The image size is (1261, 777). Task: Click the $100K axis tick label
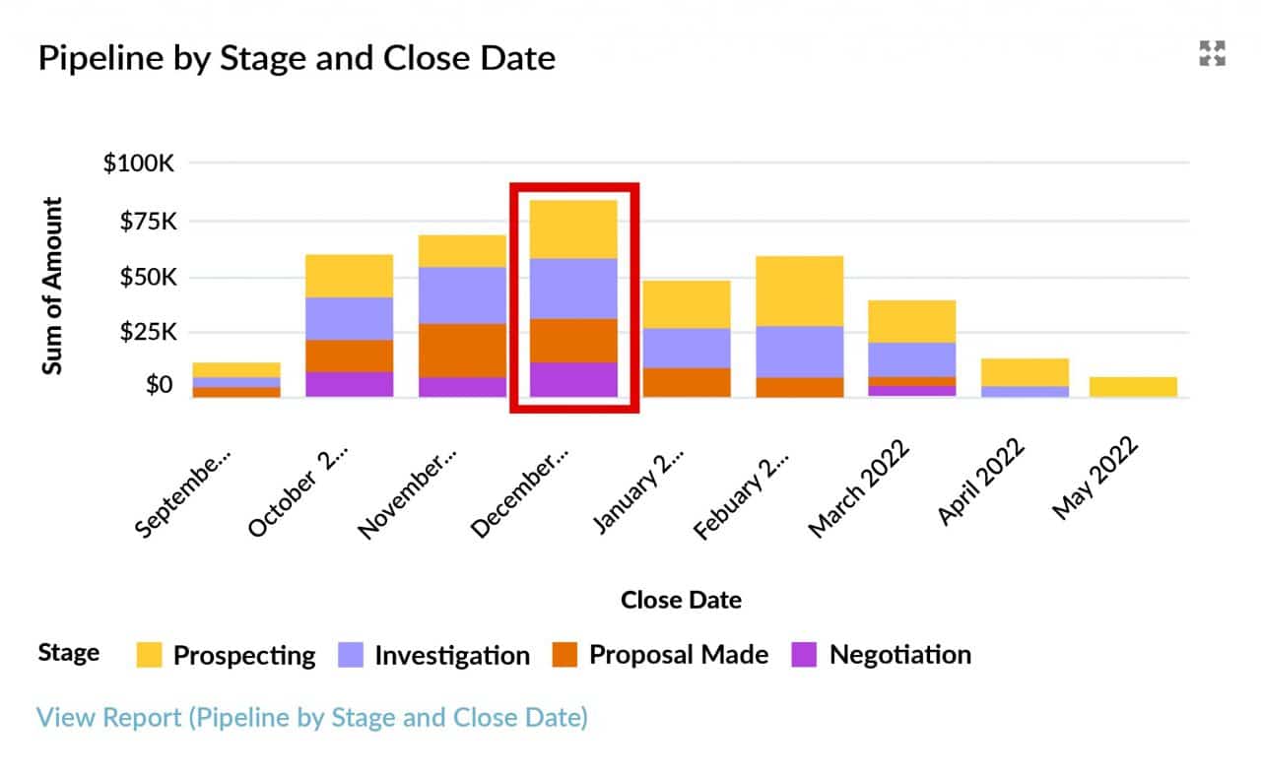(140, 162)
